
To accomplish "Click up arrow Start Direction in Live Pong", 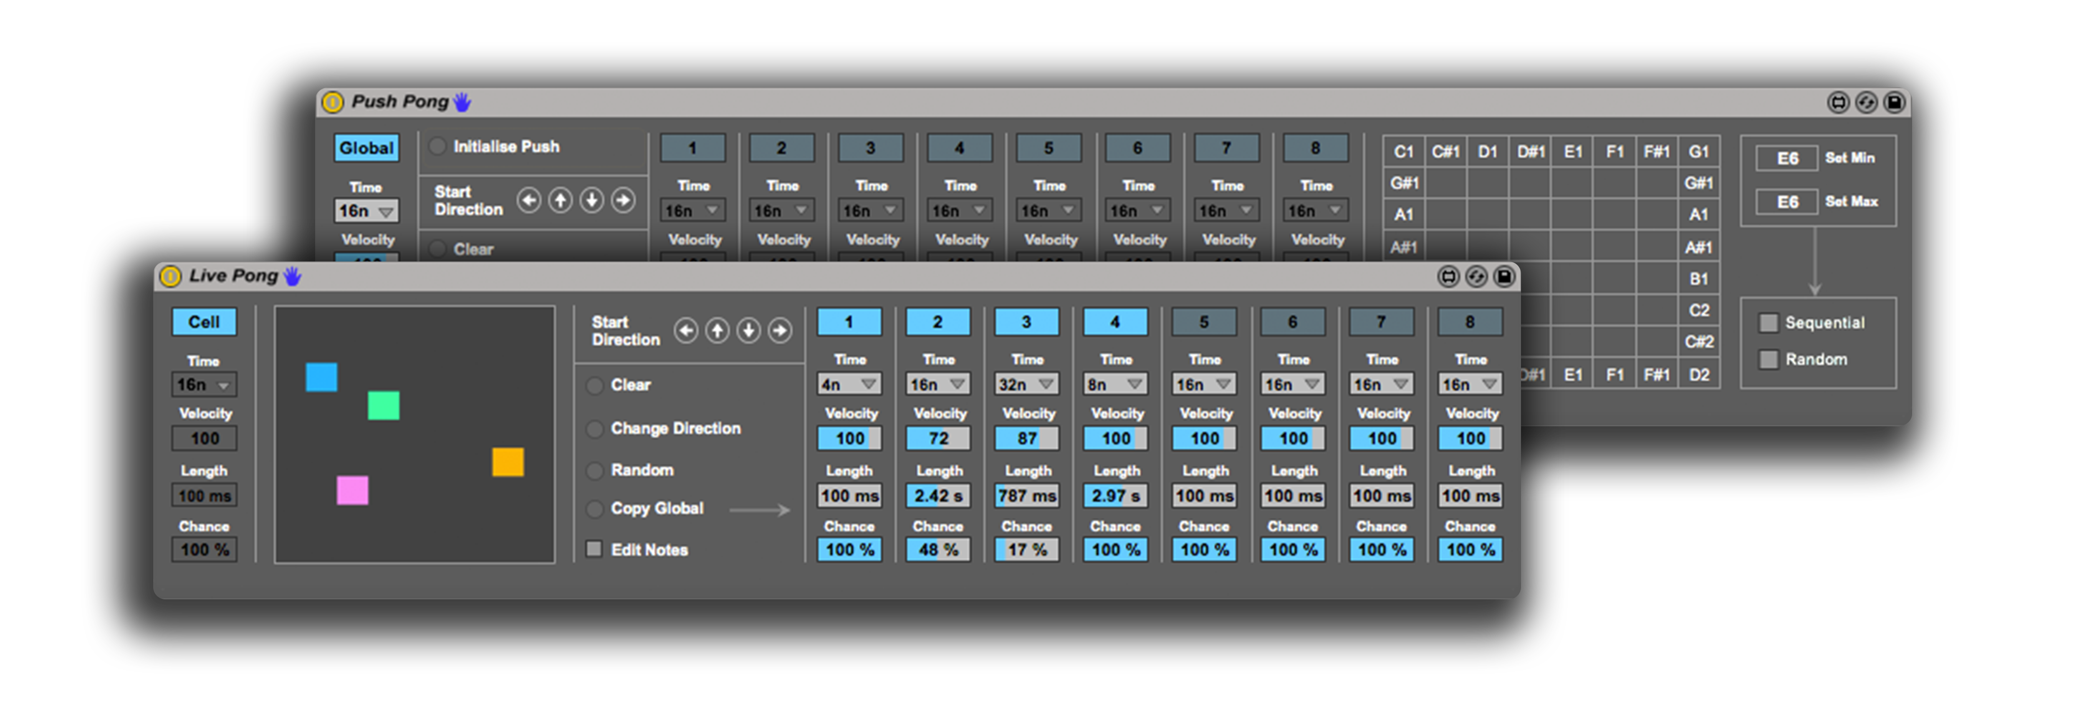I will (x=717, y=330).
